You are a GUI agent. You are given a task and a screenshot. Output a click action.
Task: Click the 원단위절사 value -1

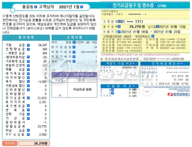45,122
